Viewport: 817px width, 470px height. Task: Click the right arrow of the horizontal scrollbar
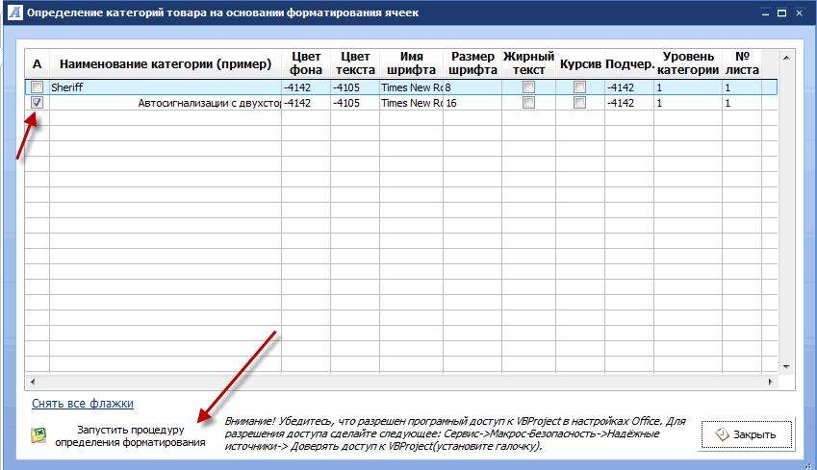(x=771, y=382)
